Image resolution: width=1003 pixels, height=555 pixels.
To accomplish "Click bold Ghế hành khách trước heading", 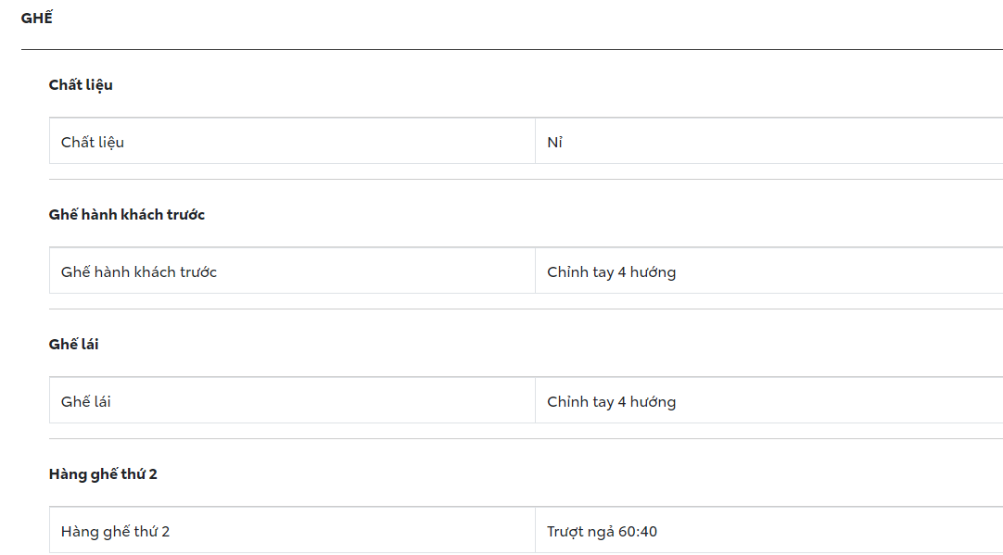I will pyautogui.click(x=126, y=214).
